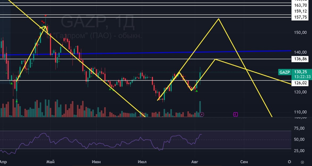Select the blue horizontal trend line

click(x=145, y=53)
